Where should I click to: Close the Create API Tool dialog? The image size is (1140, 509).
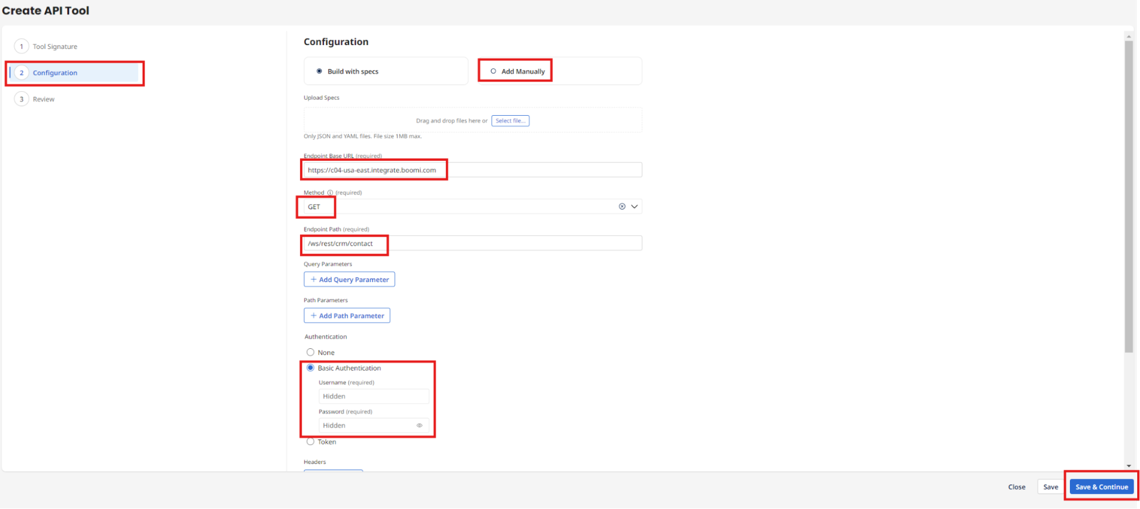click(x=1016, y=487)
